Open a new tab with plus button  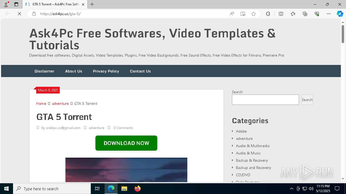tap(92, 4)
